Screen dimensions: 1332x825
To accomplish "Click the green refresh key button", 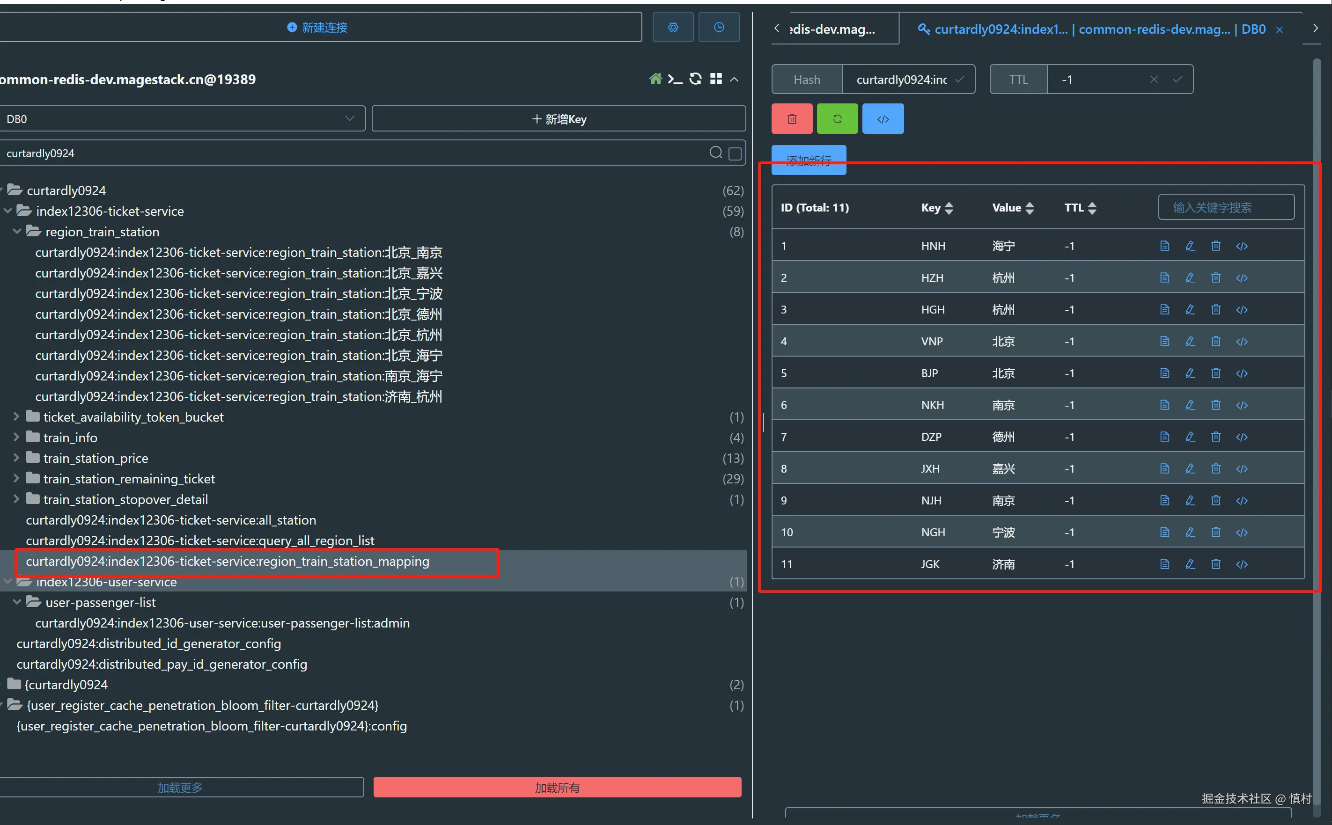I will 837,119.
